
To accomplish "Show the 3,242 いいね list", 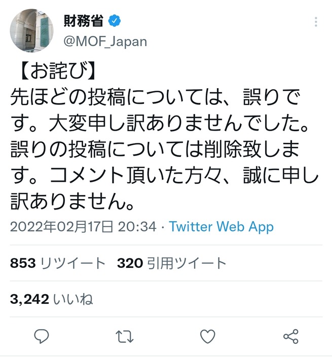I will click(52, 299).
